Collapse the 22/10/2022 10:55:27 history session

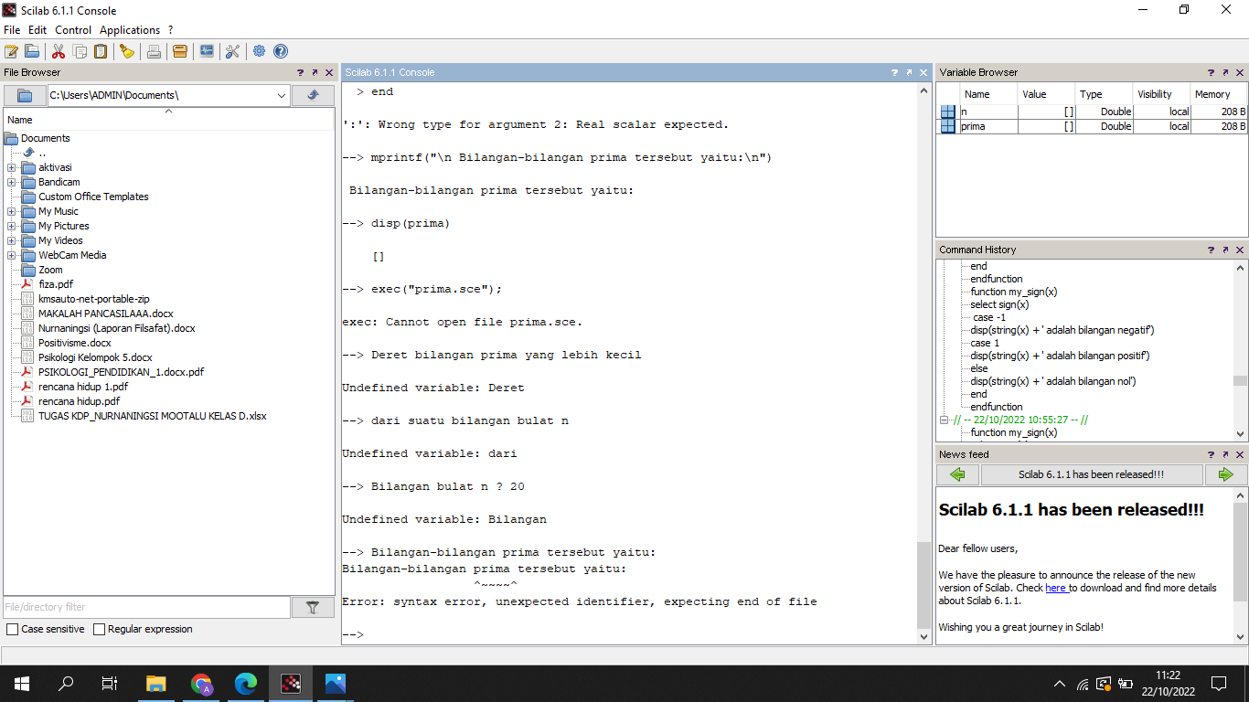[945, 420]
